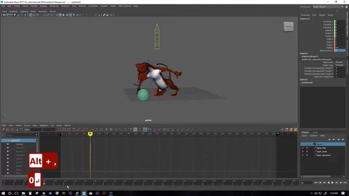Open Windows Start button on taskbar
This screenshot has width=349, height=196.
click(x=3, y=193)
